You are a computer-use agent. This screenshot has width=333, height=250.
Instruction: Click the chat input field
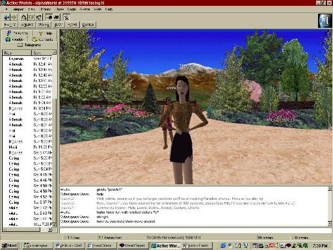point(196,230)
